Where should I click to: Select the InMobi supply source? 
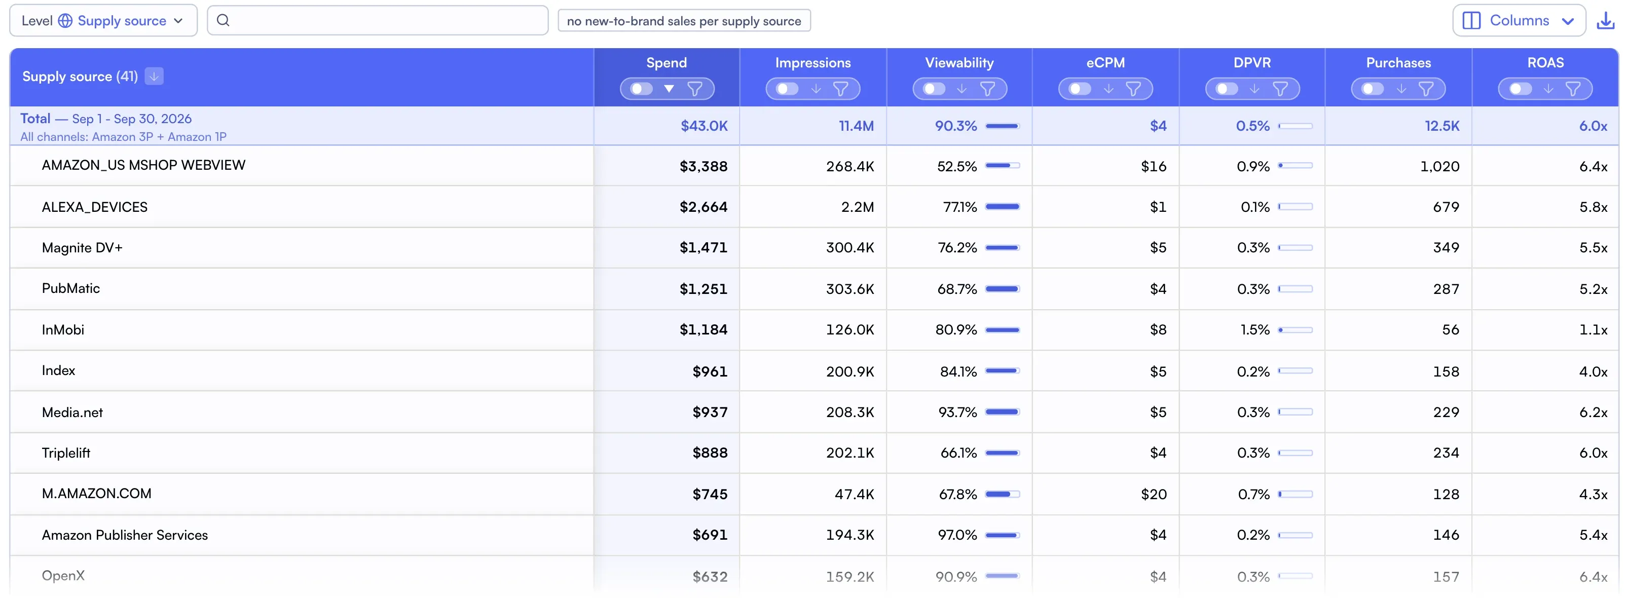[63, 329]
